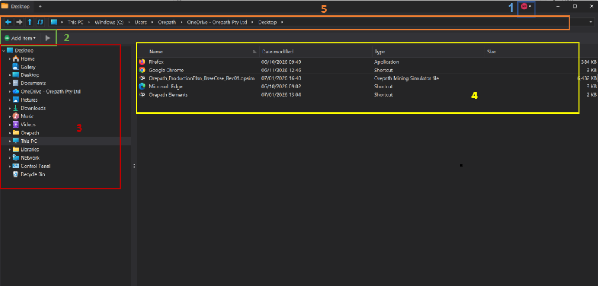Click the 6,432 KB size cell
The image size is (598, 286).
click(x=587, y=78)
